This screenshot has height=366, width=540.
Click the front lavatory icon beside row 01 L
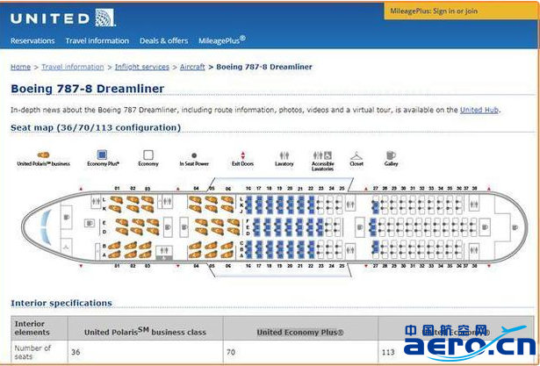coord(96,202)
